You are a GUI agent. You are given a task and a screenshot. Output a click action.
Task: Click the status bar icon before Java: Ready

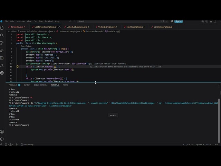point(17,145)
